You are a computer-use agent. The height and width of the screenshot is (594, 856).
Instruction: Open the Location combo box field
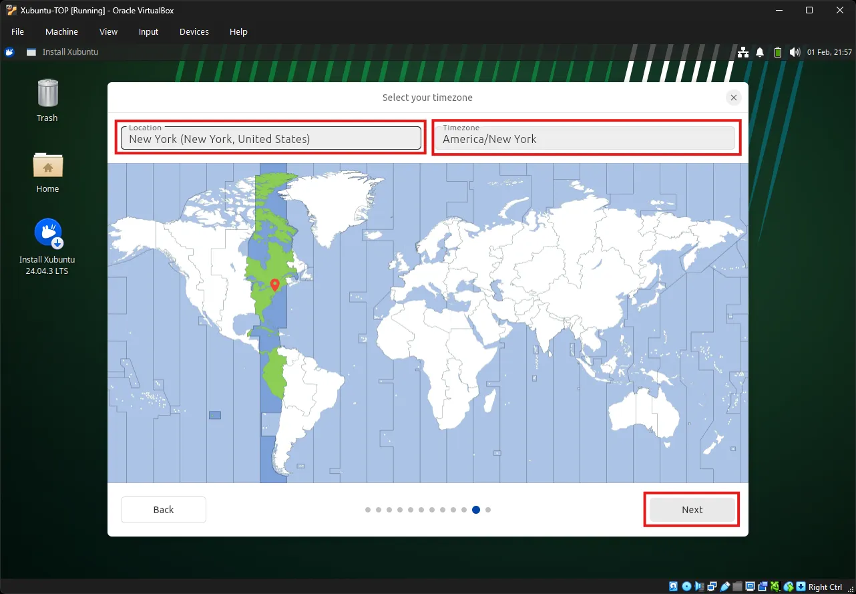pyautogui.click(x=270, y=138)
